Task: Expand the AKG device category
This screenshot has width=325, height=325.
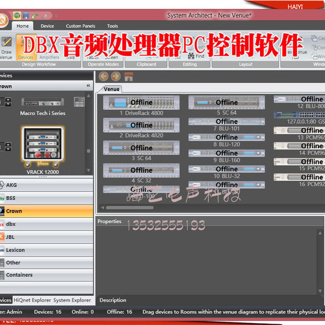Action: pos(46,185)
